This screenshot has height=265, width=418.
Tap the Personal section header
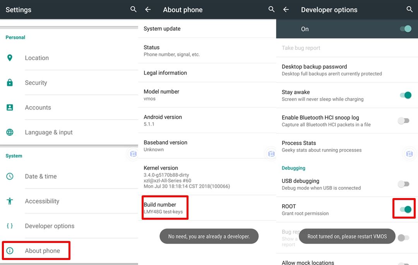15,37
